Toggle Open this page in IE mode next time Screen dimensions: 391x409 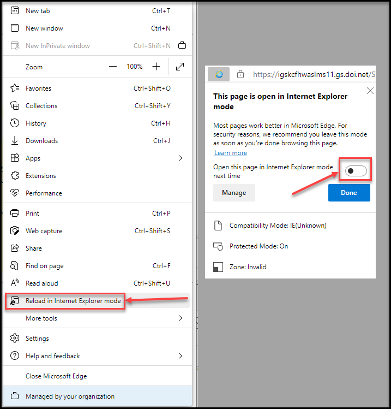click(x=356, y=171)
